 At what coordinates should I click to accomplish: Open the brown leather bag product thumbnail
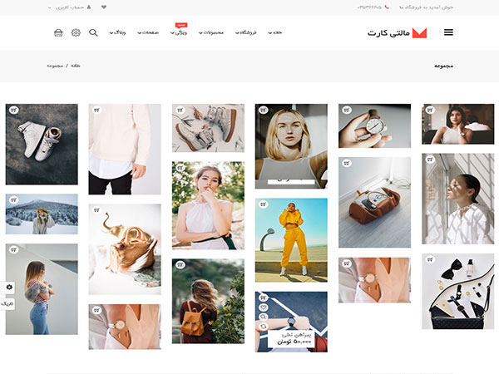coord(374,202)
